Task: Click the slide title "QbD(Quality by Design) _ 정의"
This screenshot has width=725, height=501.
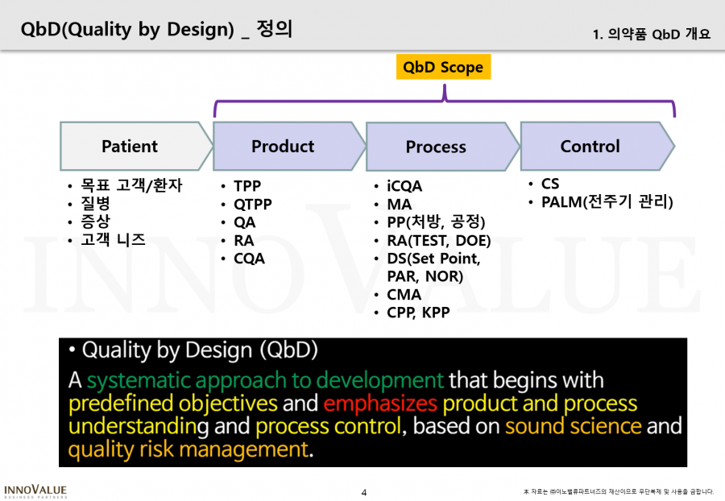Action: tap(156, 29)
